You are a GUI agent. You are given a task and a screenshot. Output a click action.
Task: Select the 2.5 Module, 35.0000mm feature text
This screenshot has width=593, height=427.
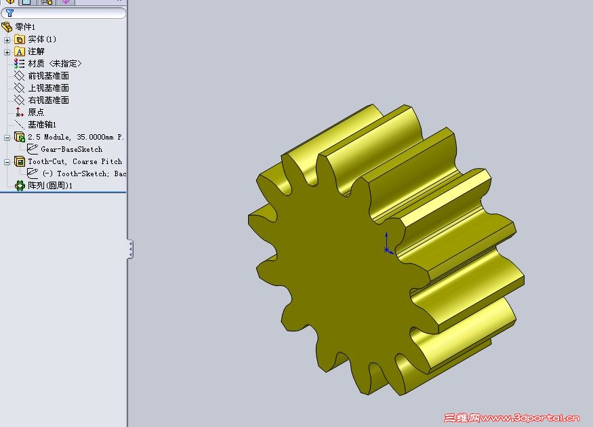(76, 137)
